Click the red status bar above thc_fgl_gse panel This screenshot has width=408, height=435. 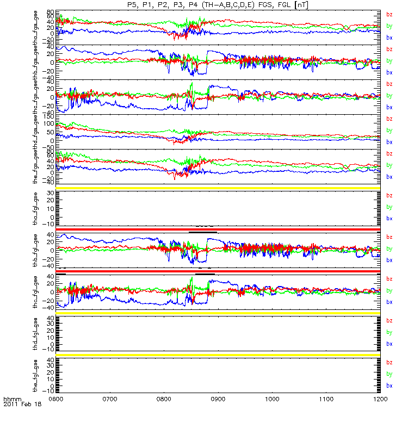[x=218, y=271]
